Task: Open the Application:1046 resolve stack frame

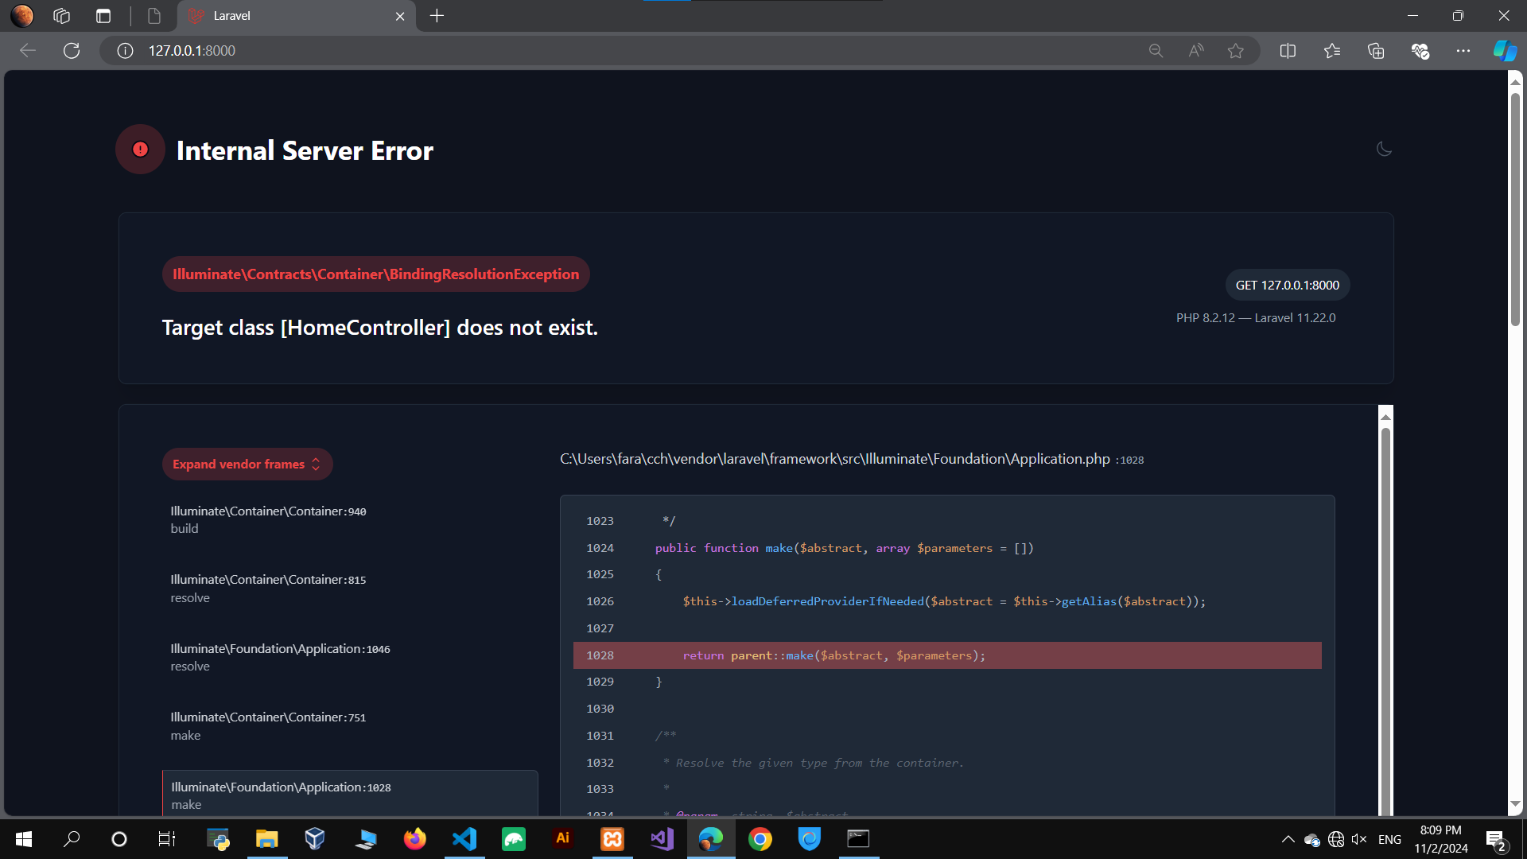Action: [x=349, y=657]
